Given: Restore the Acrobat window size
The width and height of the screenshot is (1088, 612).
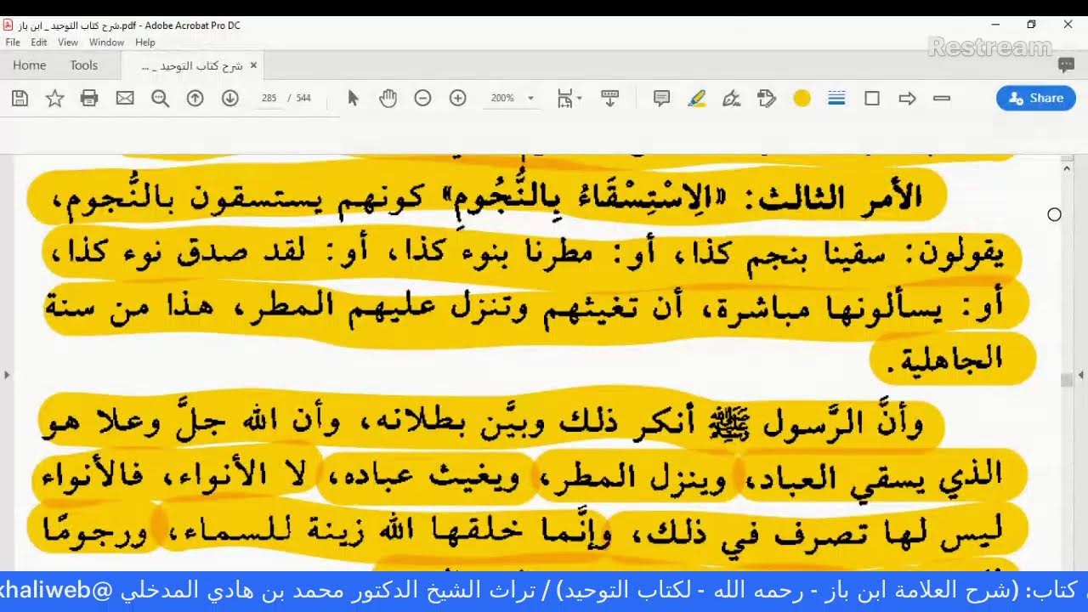Looking at the screenshot, I should tap(1031, 25).
